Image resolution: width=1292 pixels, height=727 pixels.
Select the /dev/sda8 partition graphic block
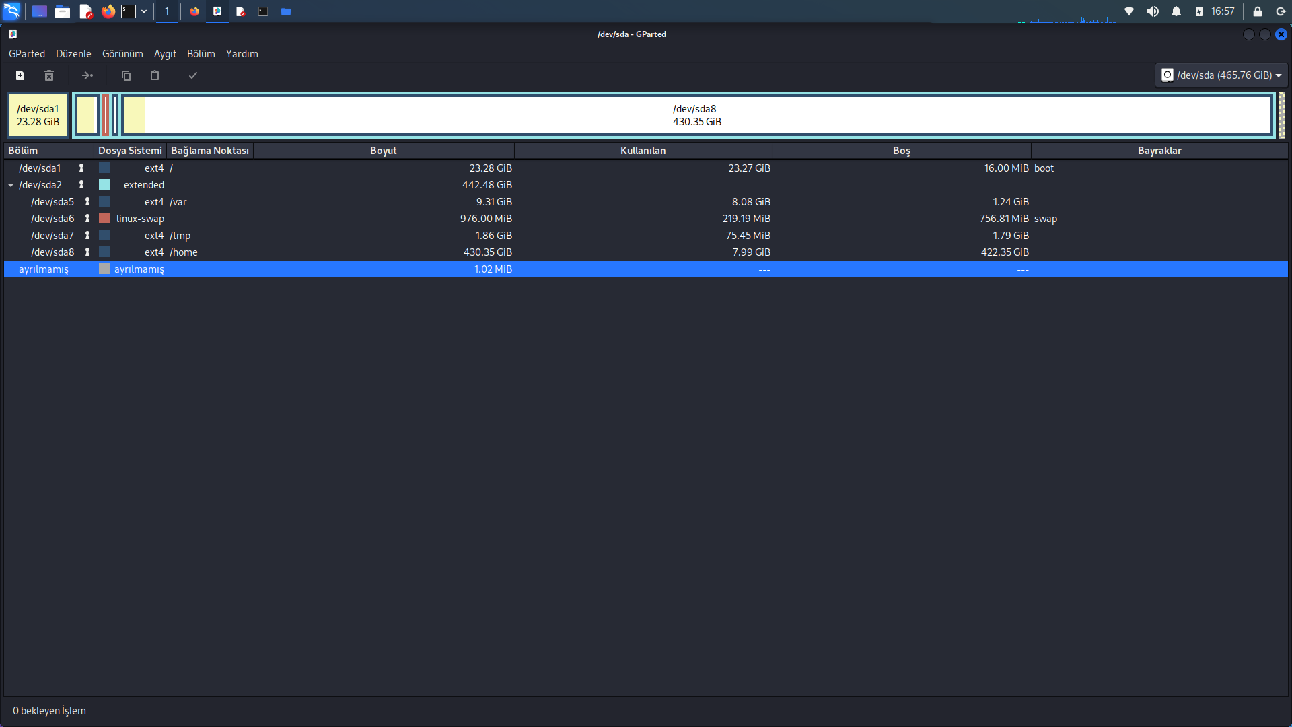[696, 115]
